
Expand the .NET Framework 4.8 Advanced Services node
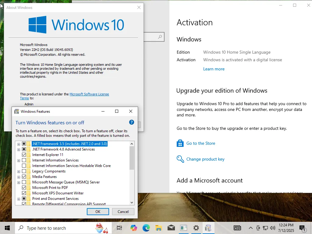tap(19, 150)
